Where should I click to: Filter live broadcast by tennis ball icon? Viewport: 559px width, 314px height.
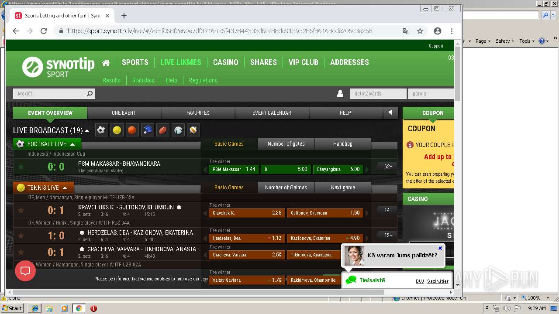[x=117, y=130]
